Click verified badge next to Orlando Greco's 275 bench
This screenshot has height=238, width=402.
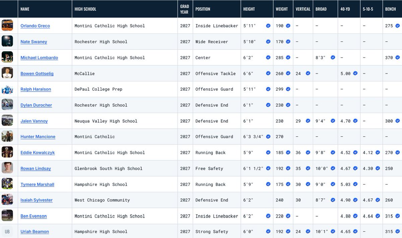(x=397, y=26)
